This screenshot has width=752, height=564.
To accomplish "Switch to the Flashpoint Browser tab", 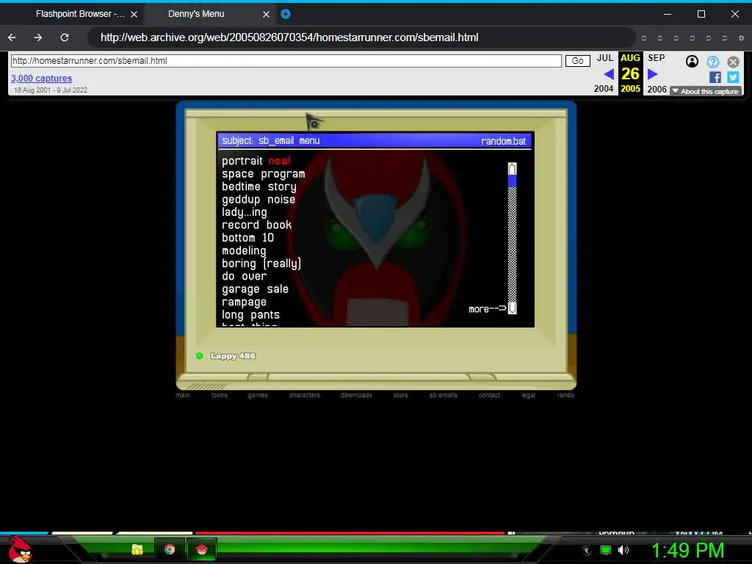I will (x=80, y=14).
